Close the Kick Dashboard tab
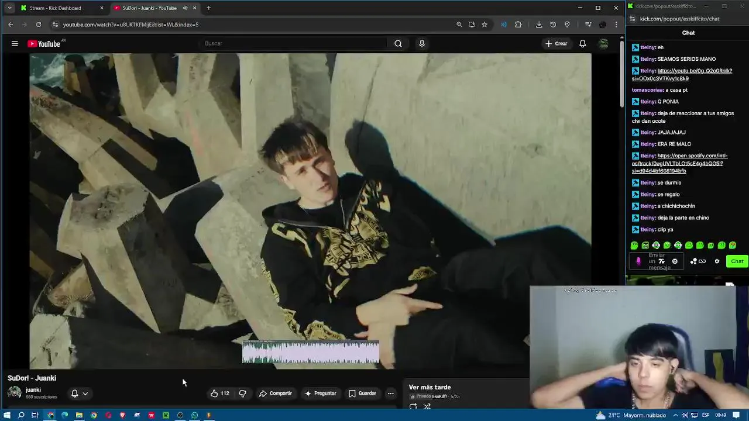 [x=102, y=8]
